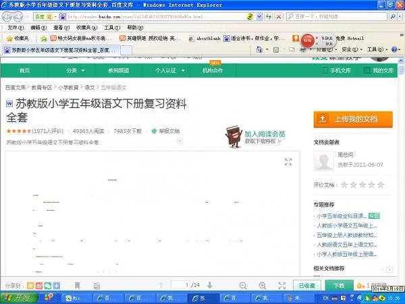Click the green 下载 button
Image resolution: width=405 pixels, height=304 pixels.
click(339, 285)
